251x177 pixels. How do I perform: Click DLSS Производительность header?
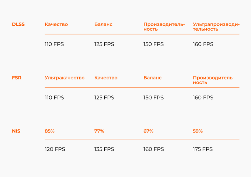tap(164, 27)
